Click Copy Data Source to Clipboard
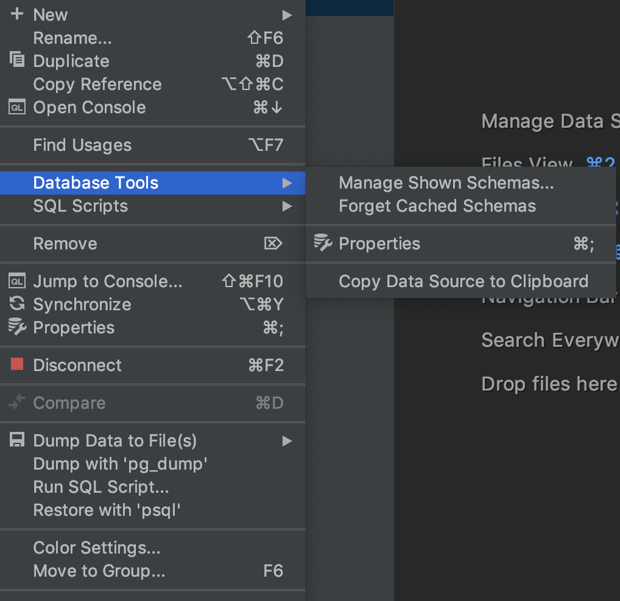620x601 pixels. click(x=463, y=281)
